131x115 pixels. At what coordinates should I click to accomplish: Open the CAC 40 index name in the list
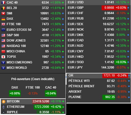coord(12,3)
